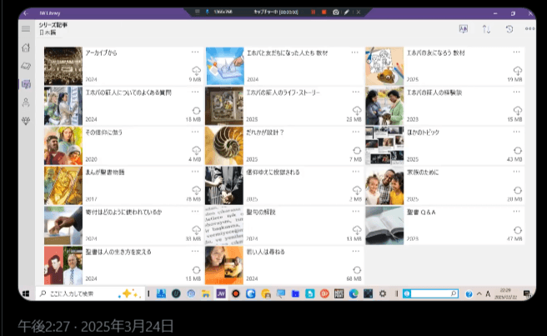This screenshot has height=336, width=547.
Task: Update 聖書 Q&A series
Action: click(x=518, y=230)
